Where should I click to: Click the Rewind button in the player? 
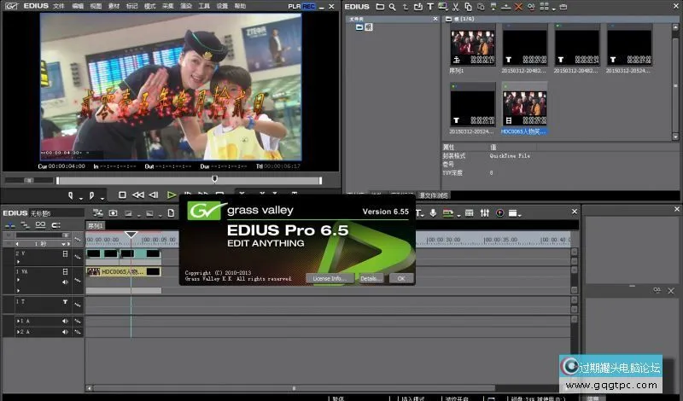138,195
